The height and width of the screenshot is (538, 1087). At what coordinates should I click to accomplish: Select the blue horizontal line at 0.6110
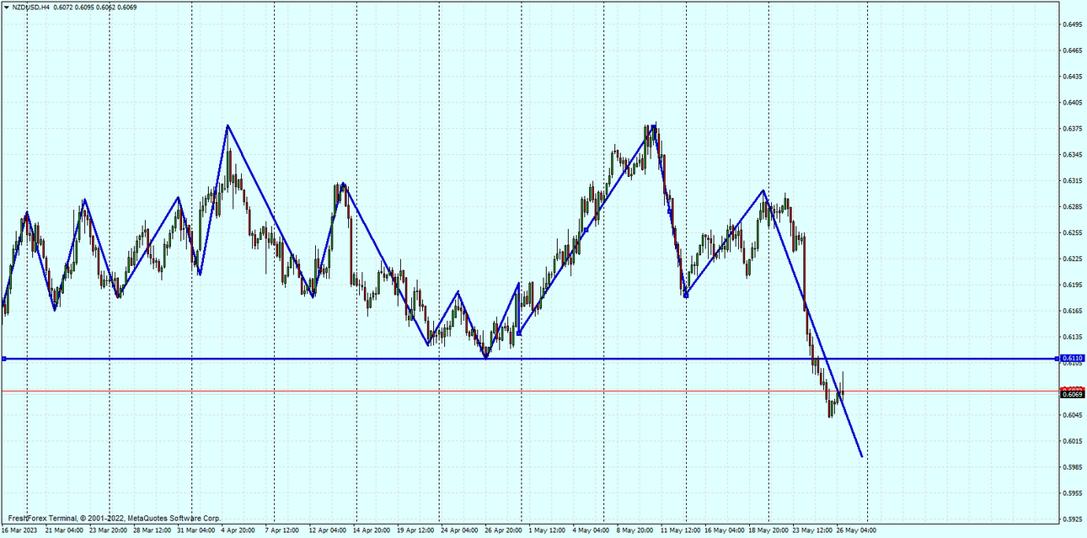[531, 359]
